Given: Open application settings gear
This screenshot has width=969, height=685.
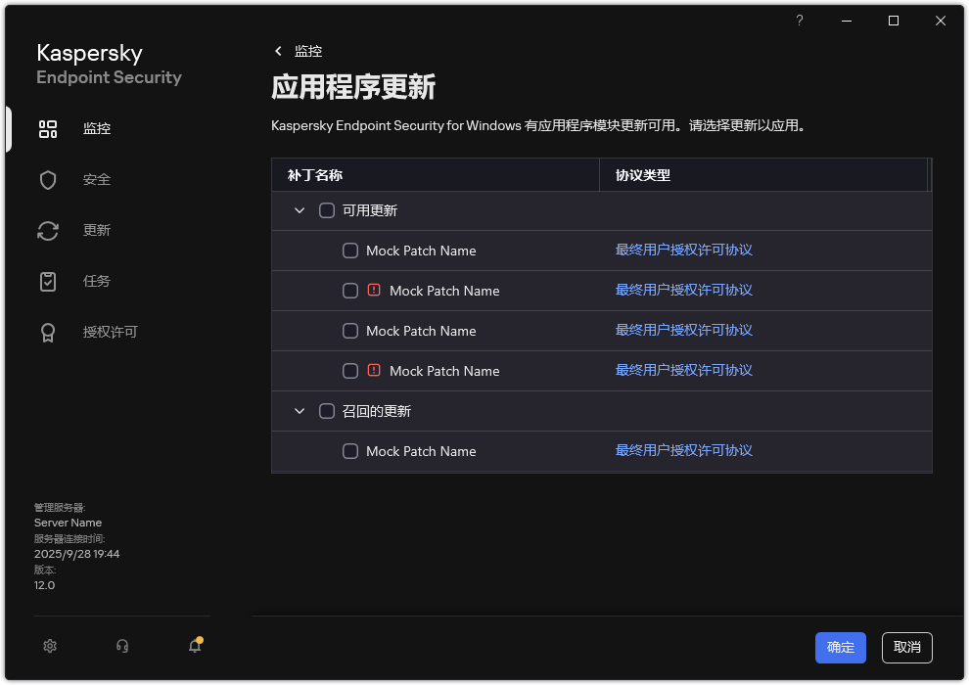Looking at the screenshot, I should (x=50, y=646).
